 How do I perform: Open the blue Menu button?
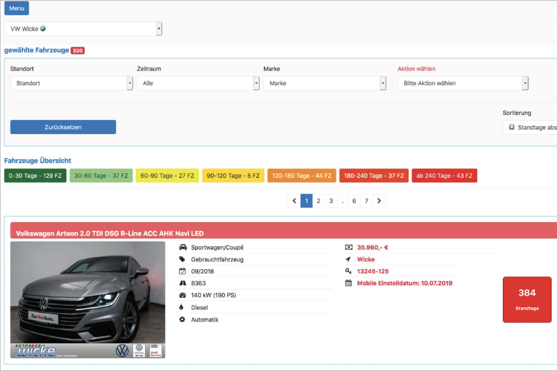(17, 8)
